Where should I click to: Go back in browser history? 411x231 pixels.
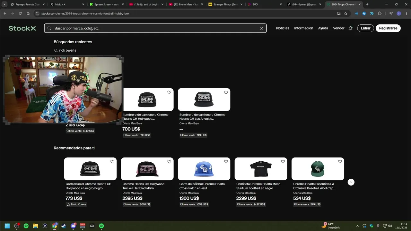pos(5,13)
